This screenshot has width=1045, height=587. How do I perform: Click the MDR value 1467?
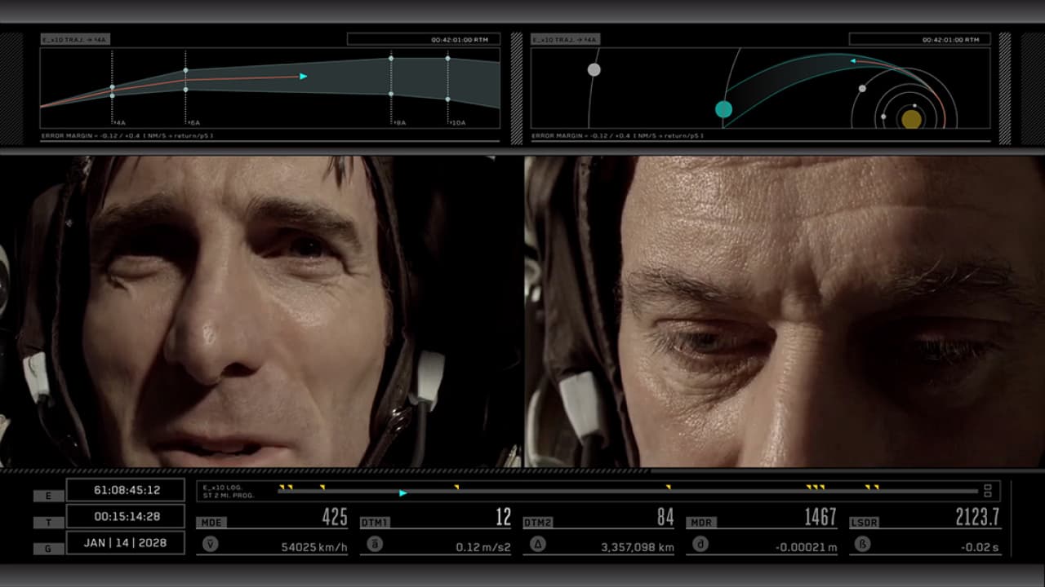pos(820,517)
